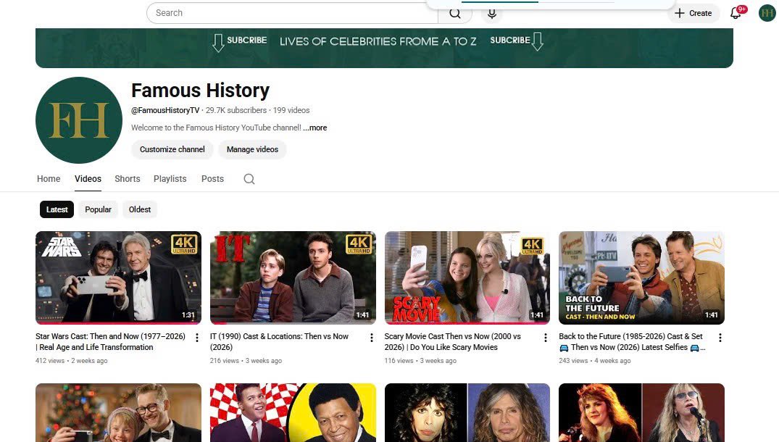Click the Famous History channel avatar
Viewport: 779px width, 442px height.
point(79,120)
